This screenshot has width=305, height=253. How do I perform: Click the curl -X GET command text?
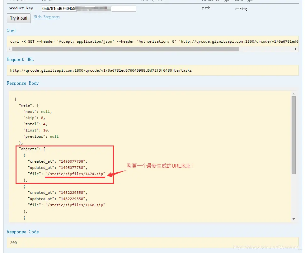(154, 41)
